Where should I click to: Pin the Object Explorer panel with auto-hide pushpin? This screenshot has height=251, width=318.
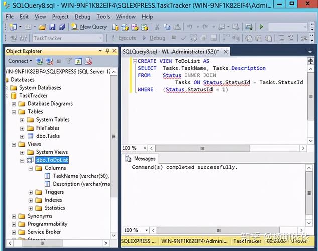[107, 51]
